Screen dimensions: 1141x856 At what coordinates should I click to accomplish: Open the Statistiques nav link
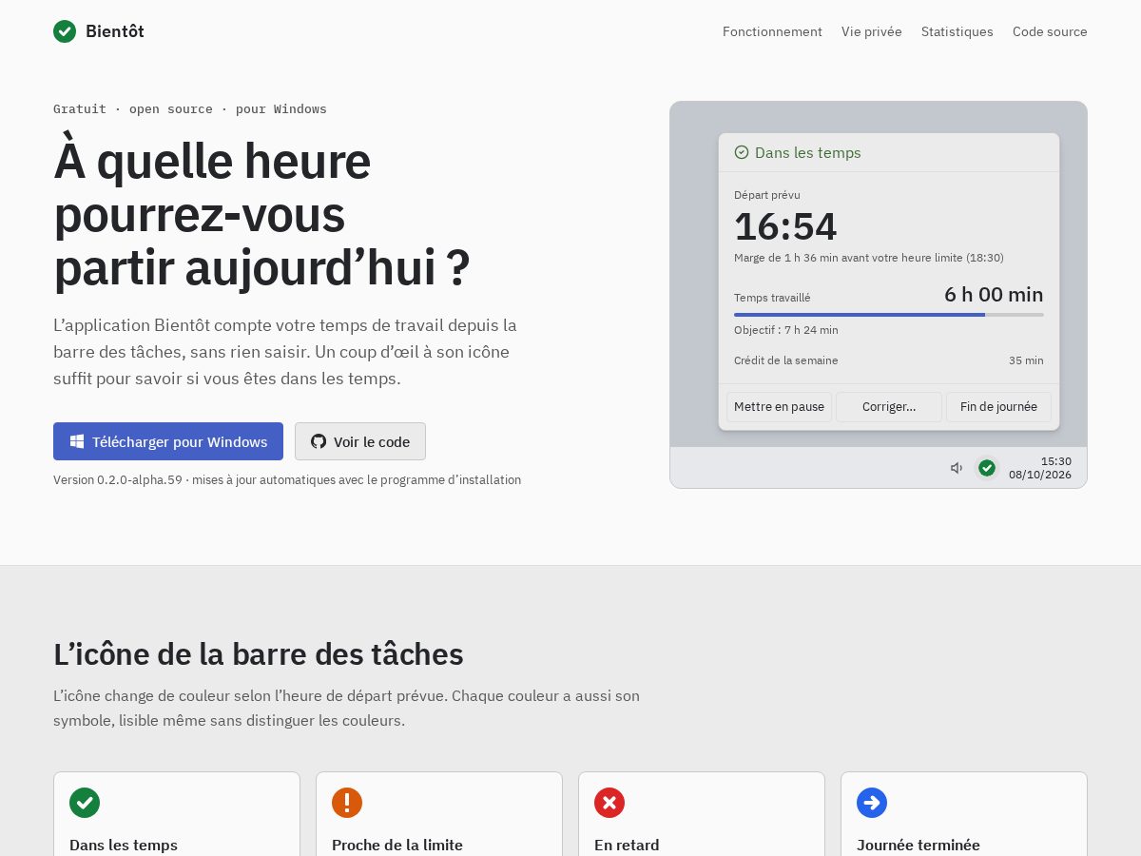(x=957, y=31)
